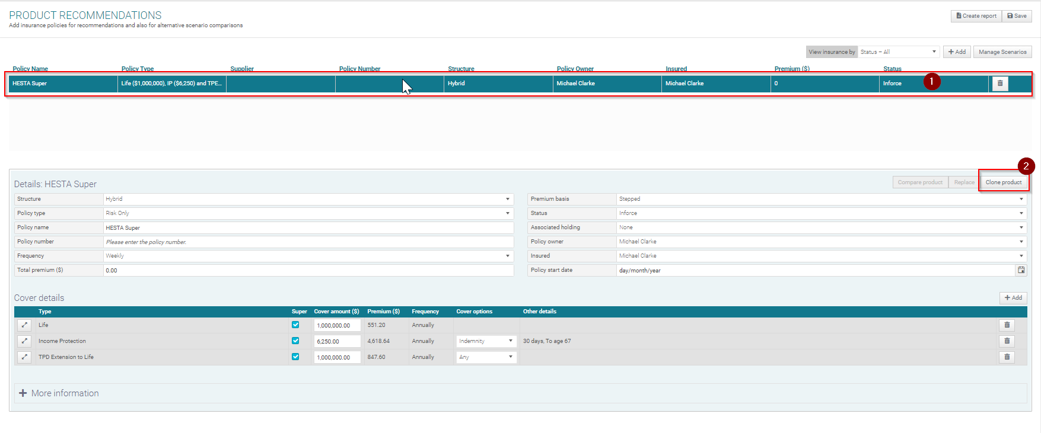Viewport: 1041px width, 433px height.
Task: Toggle the Super checkbox for Life cover
Action: (295, 325)
